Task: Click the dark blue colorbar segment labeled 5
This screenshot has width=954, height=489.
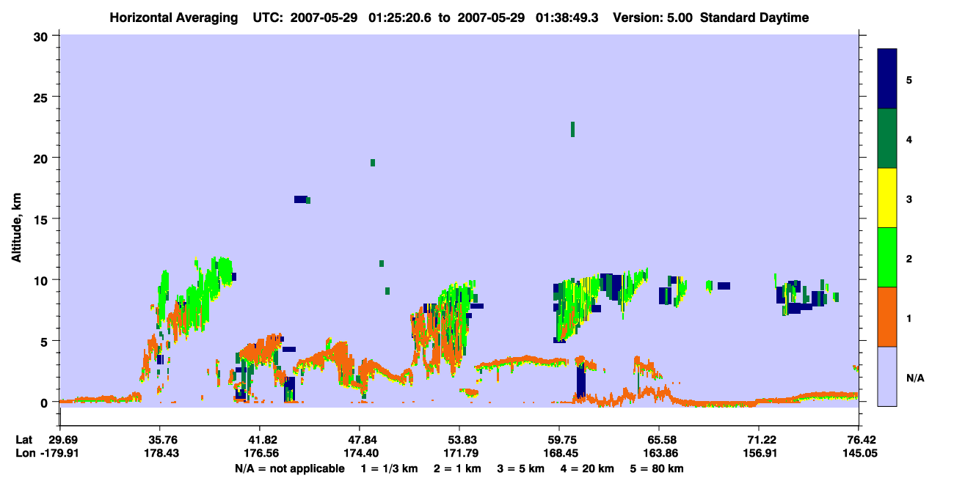Action: (887, 79)
